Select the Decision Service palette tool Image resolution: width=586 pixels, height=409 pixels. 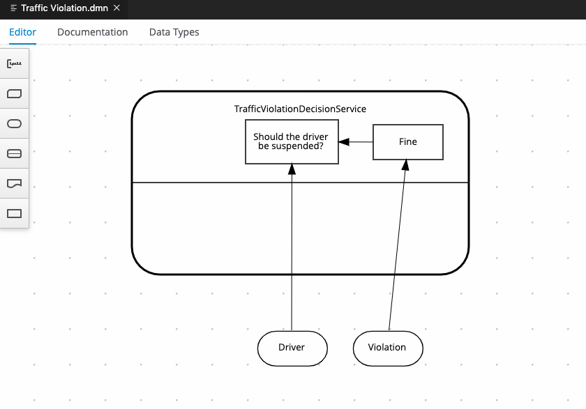pos(14,153)
